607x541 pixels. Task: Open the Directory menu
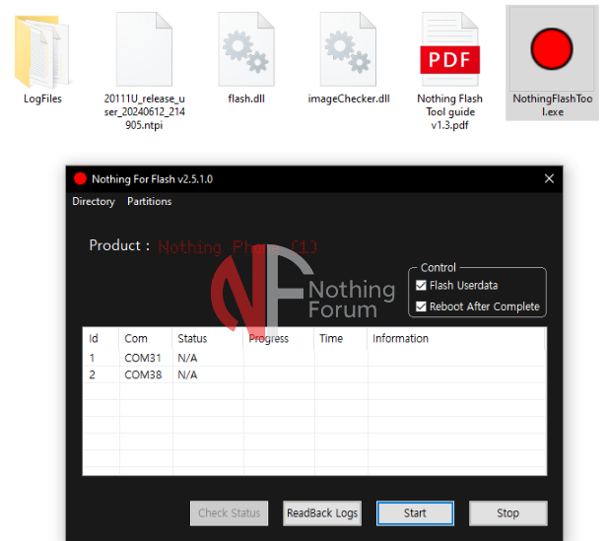click(94, 201)
